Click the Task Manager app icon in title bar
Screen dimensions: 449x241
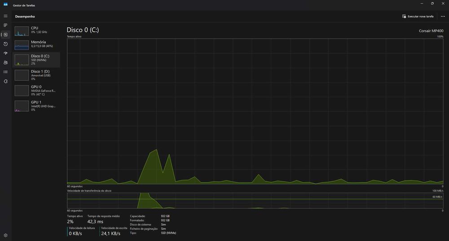(x=5, y=4)
